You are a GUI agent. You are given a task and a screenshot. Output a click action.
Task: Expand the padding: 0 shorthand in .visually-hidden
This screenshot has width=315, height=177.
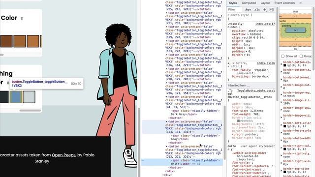click(x=247, y=51)
